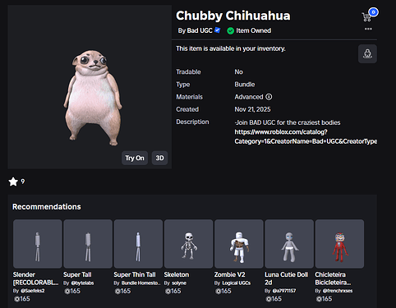The width and height of the screenshot is (396, 308).
Task: Open creator solyne under Skeleton
Action: coord(179,283)
